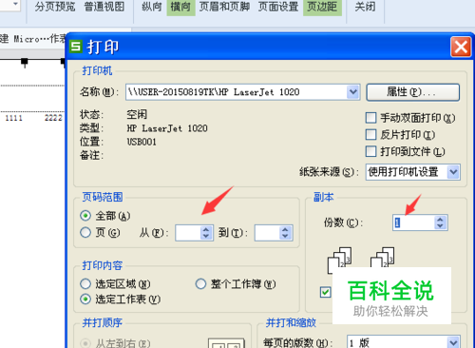Switch to 普通视图
The width and height of the screenshot is (475, 348).
pos(104,7)
